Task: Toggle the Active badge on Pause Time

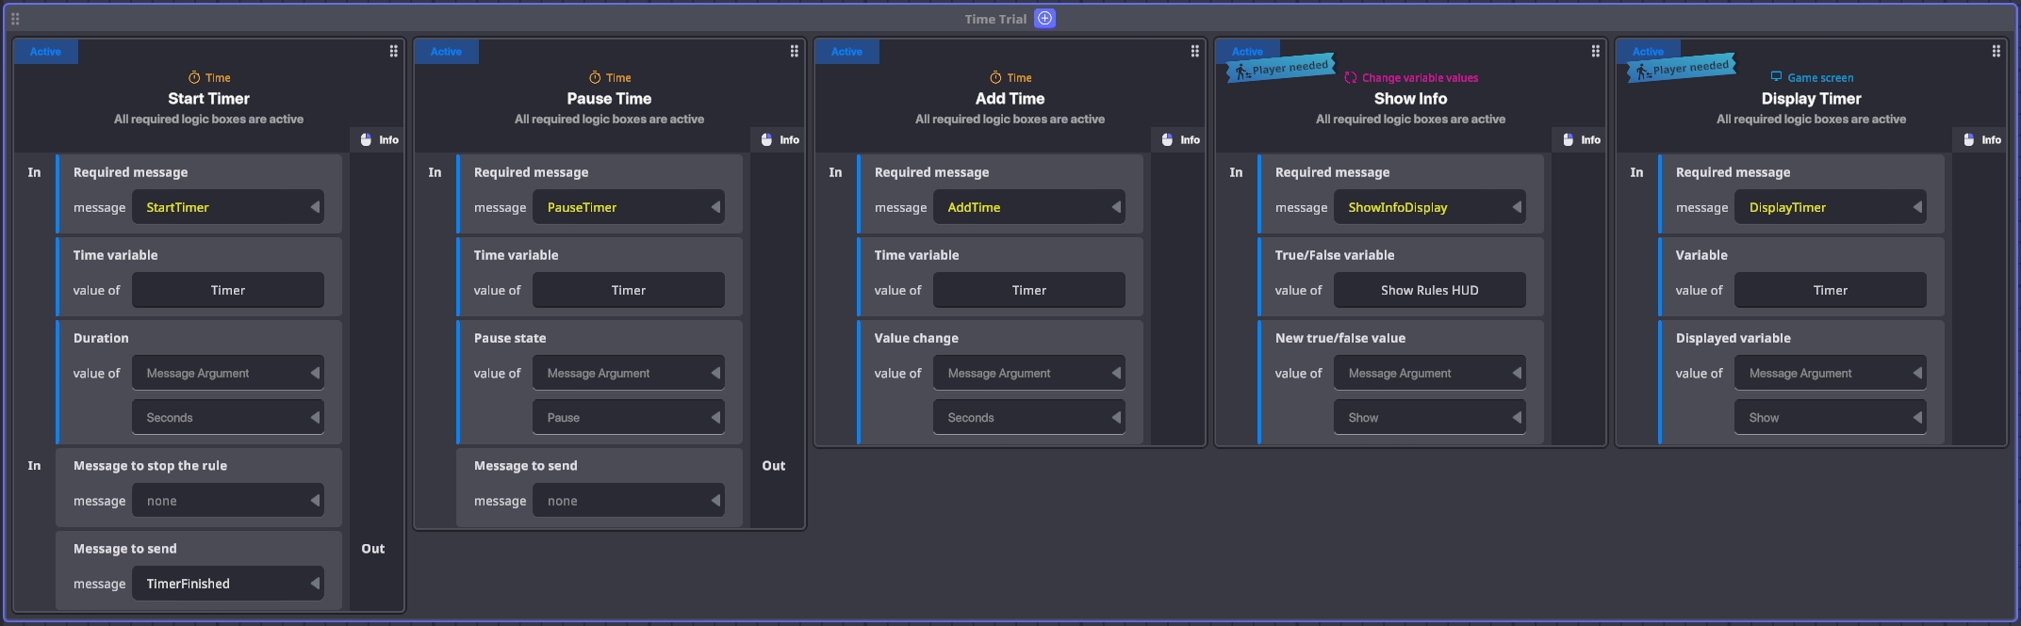Action: coord(446,52)
